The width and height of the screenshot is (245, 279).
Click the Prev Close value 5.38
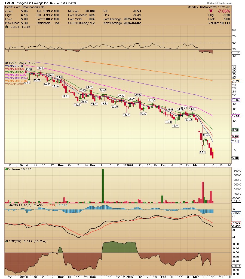pos(24,23)
